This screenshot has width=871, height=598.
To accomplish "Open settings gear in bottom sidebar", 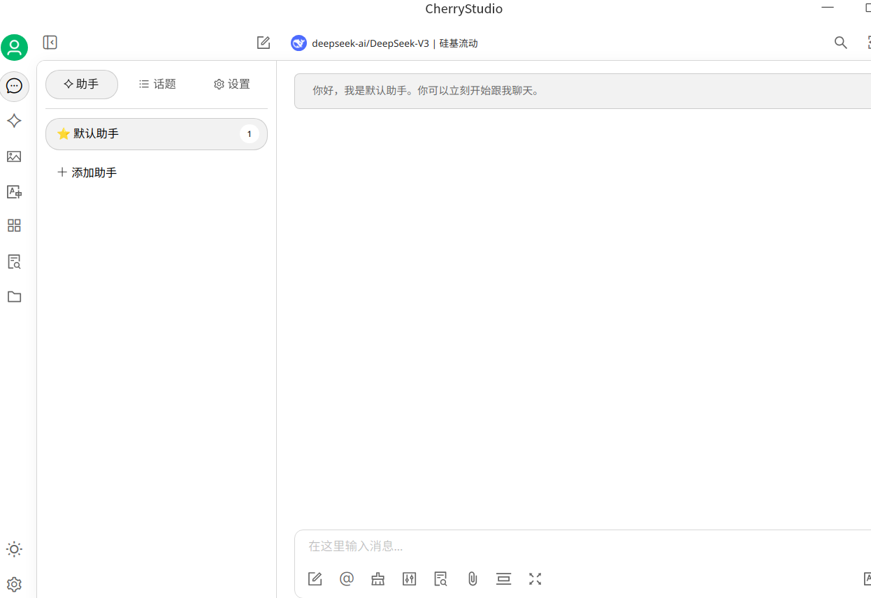I will tap(14, 584).
